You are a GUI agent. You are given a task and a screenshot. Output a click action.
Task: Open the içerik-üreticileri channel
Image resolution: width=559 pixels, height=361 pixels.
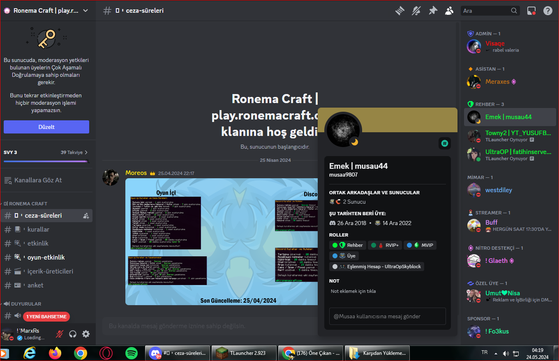[46, 271]
